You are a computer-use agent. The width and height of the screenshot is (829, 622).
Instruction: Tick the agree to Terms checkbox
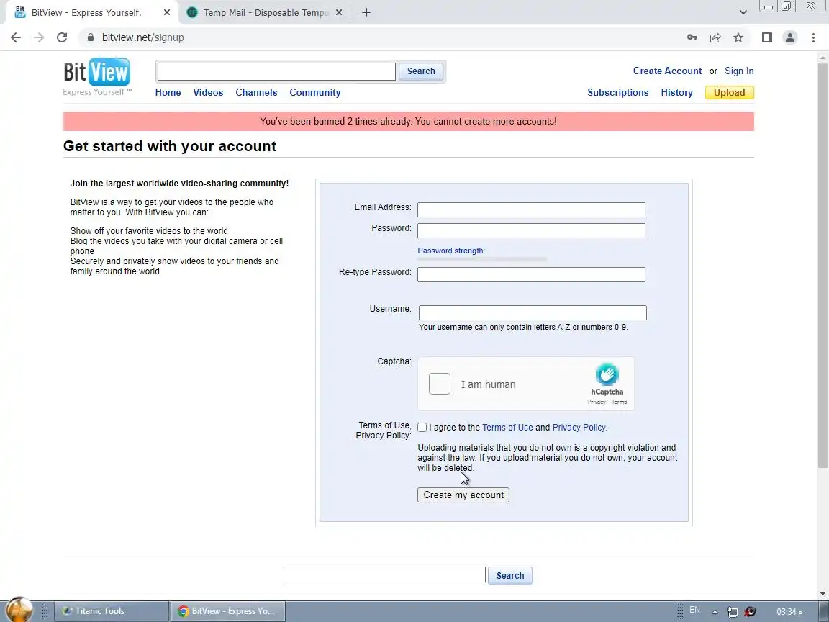point(422,428)
